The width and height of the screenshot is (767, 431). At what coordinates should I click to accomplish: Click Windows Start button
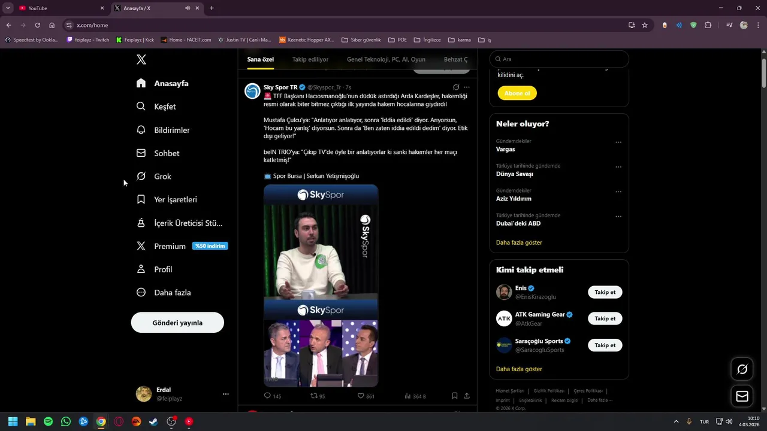(x=13, y=421)
